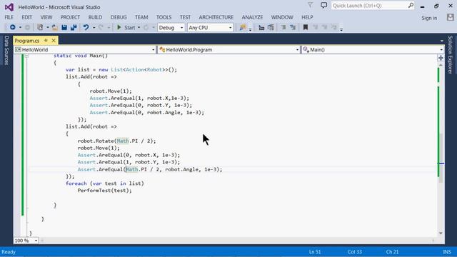
Task: Click the increase indent toolbar icon
Action: point(271,27)
